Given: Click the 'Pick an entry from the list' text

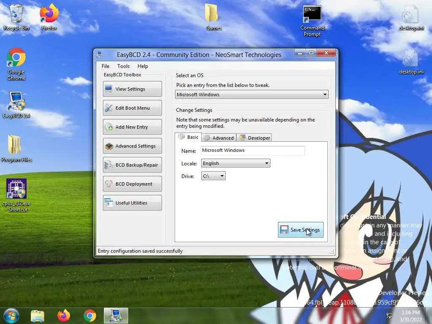Looking at the screenshot, I should pos(223,85).
